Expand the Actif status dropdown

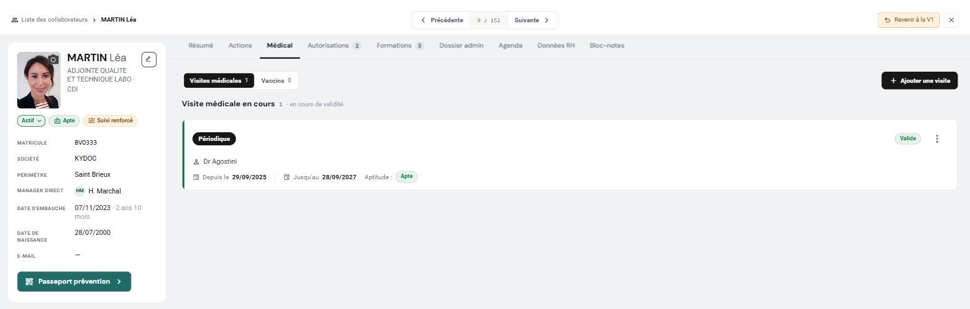32,121
